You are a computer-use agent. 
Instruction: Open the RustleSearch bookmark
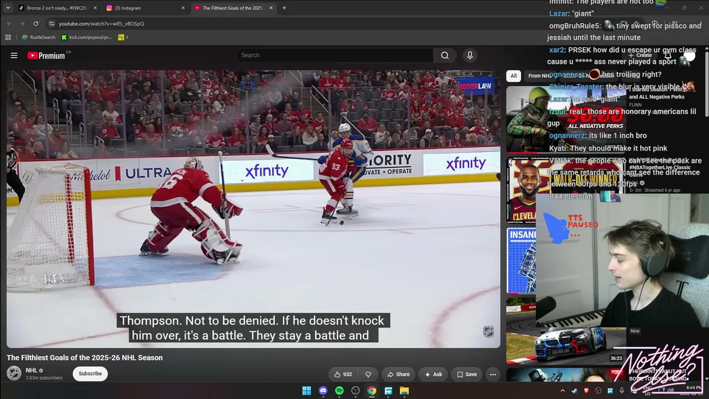(x=39, y=37)
